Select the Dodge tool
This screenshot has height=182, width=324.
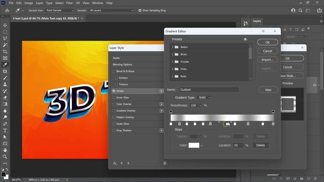[x=5, y=117]
